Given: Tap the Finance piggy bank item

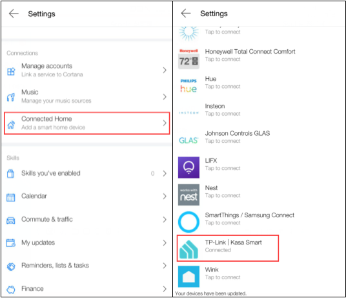Looking at the screenshot, I should pos(86,289).
